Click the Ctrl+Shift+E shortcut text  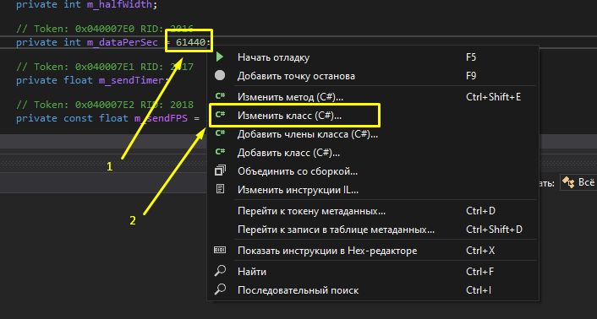[494, 97]
